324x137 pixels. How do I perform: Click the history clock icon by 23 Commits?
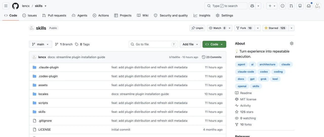click(204, 57)
